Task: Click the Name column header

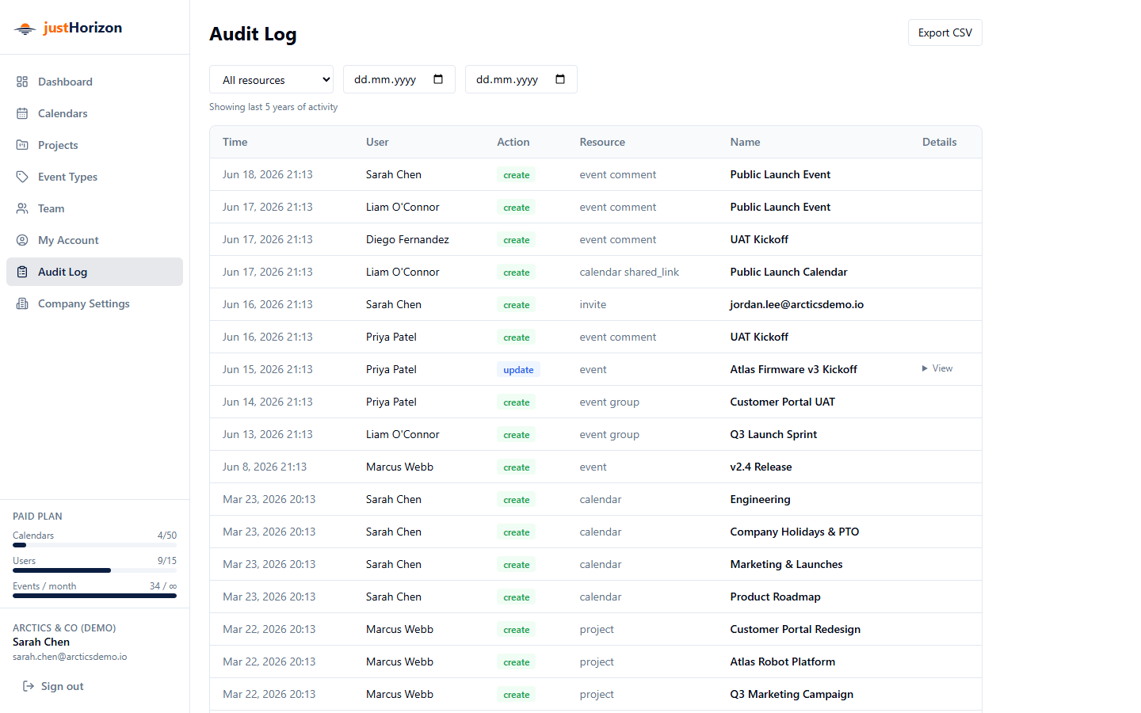Action: click(x=745, y=142)
